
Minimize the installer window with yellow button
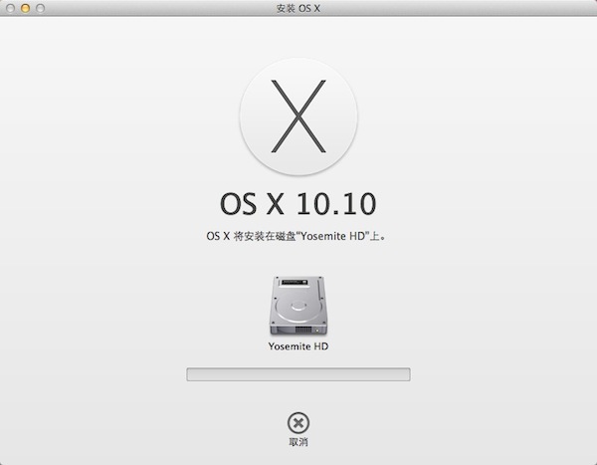click(25, 8)
